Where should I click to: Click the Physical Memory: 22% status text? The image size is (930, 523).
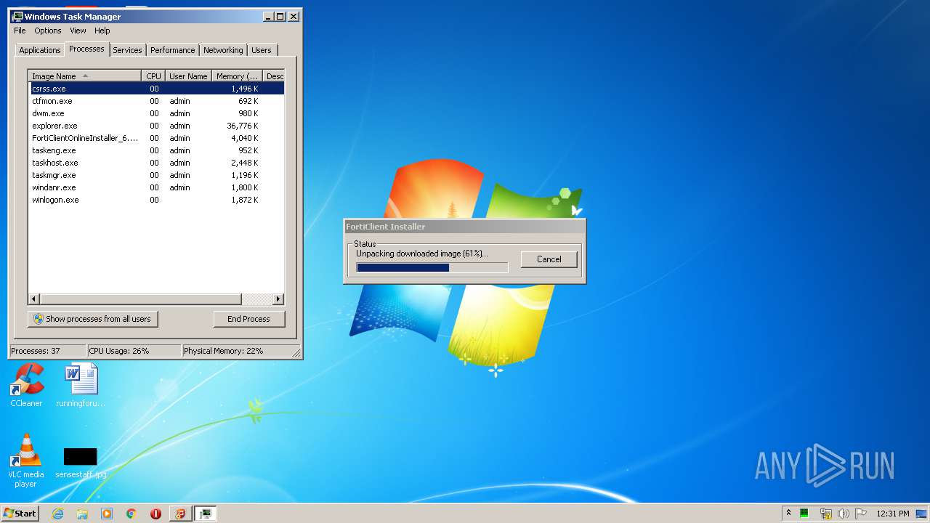[223, 351]
